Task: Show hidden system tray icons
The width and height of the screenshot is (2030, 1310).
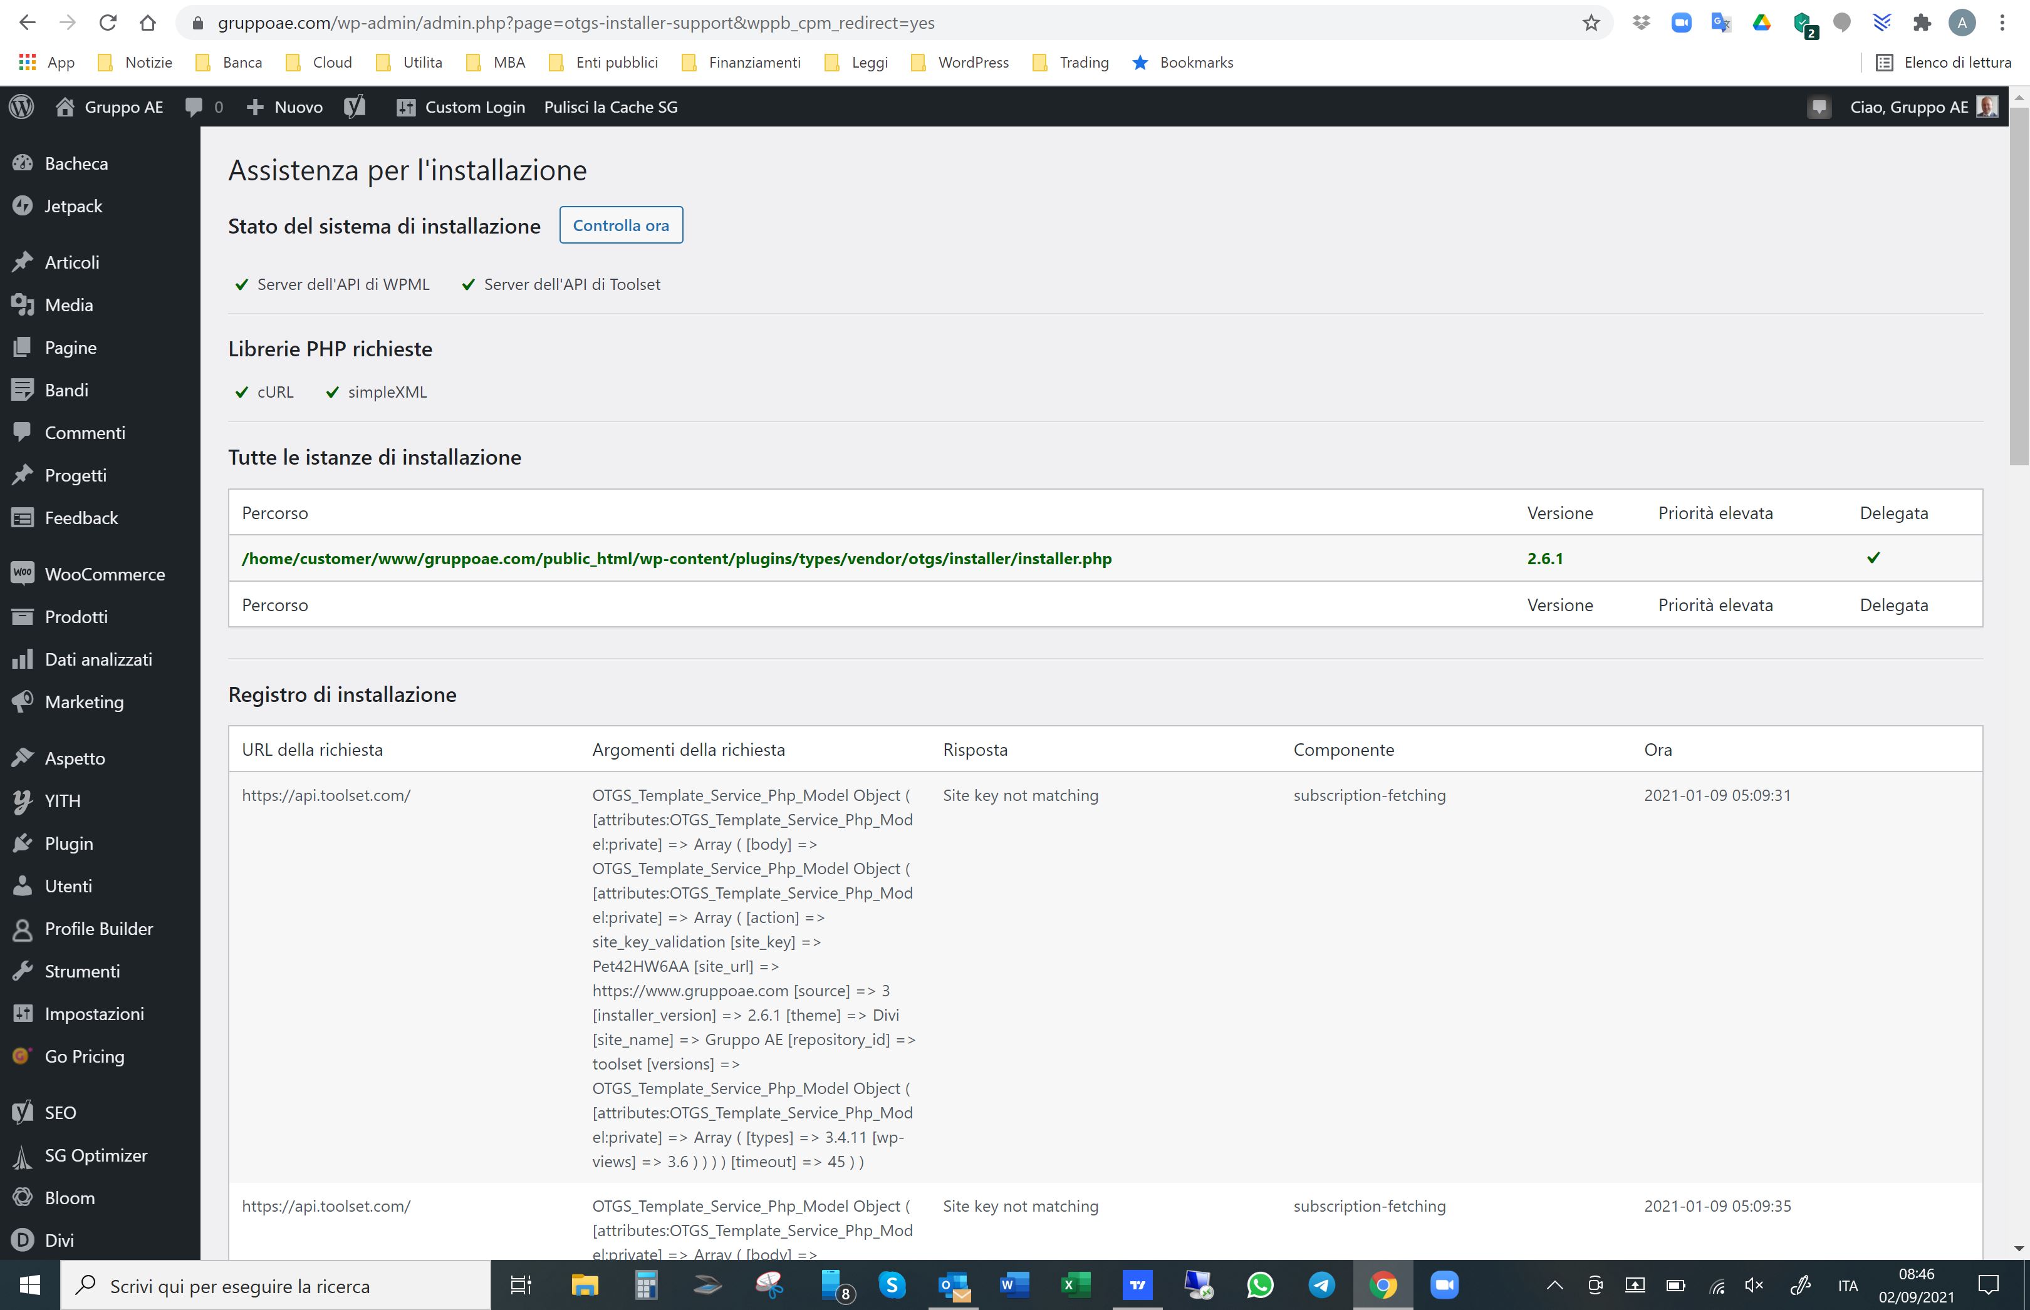Action: (x=1554, y=1286)
